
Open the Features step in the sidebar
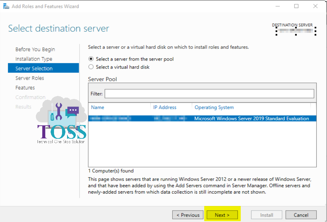[25, 88]
